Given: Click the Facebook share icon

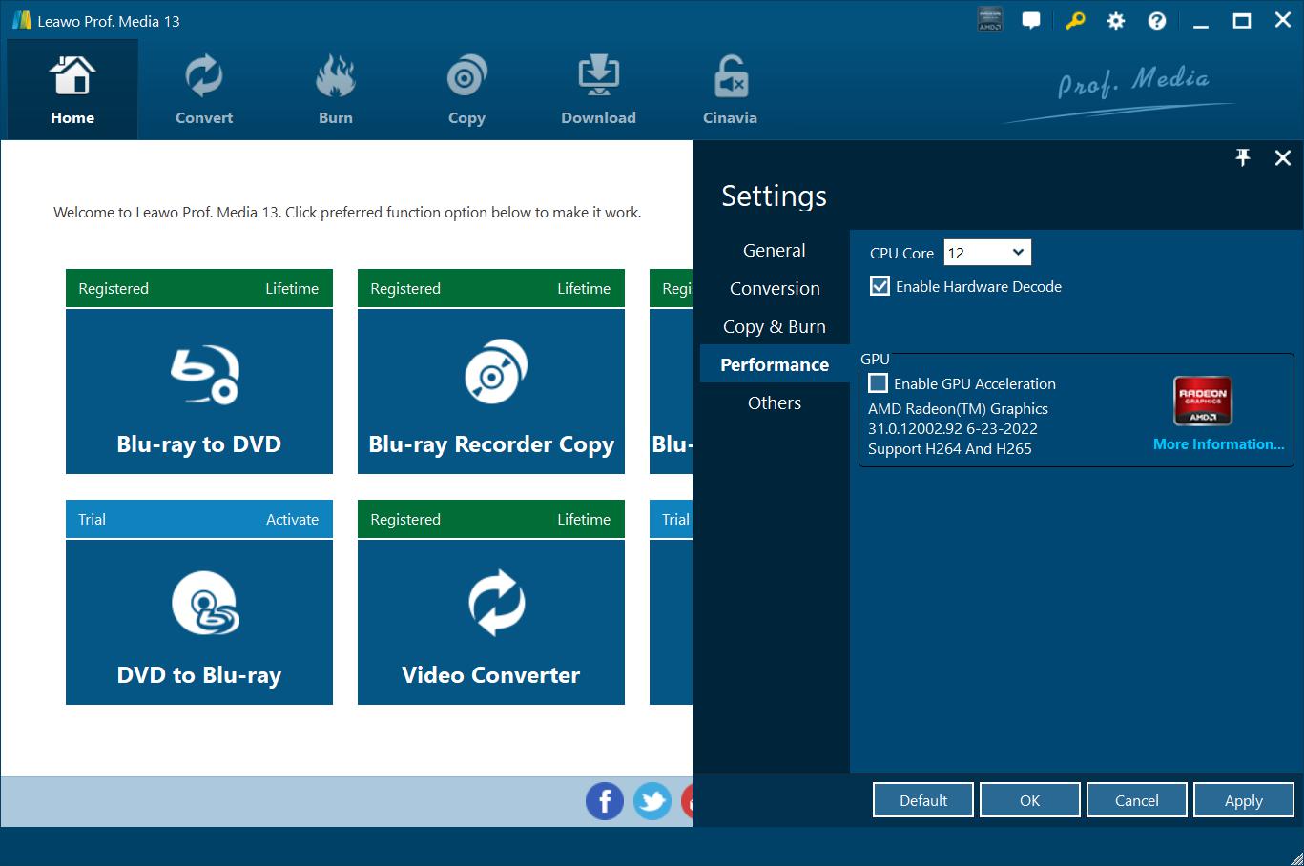Looking at the screenshot, I should tap(604, 801).
